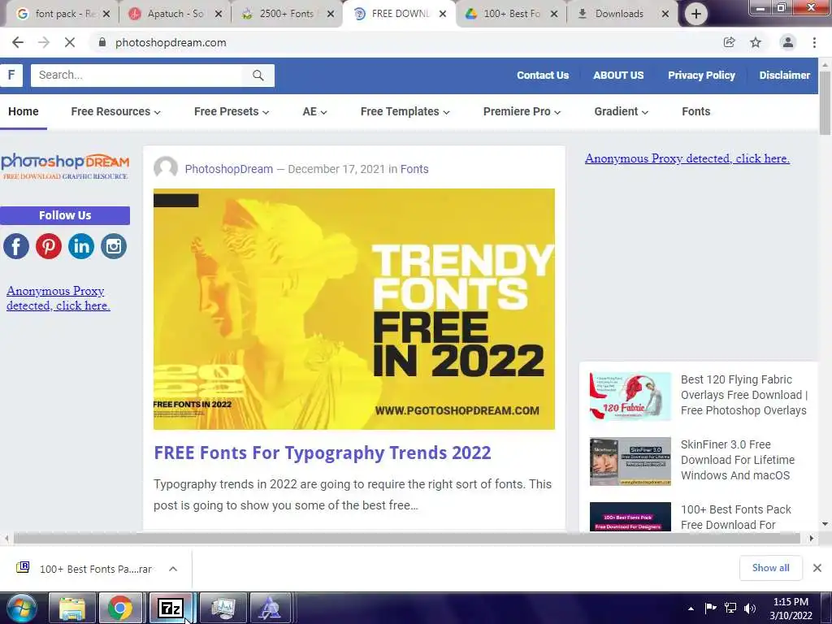Click the page vertical scrollbar thumb

click(825, 102)
